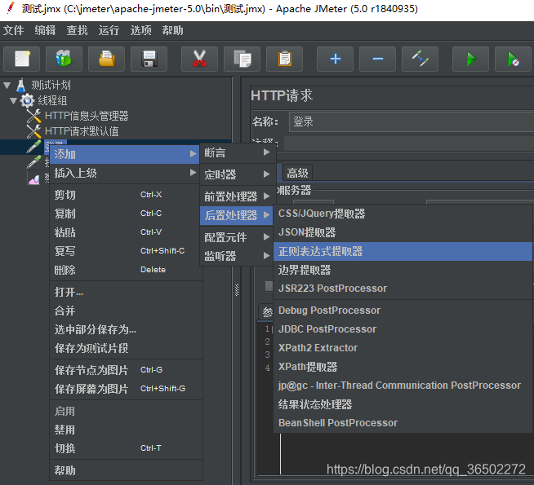Viewport: 534px width, 485px height.
Task: Open the 文件 menu
Action: 14,31
